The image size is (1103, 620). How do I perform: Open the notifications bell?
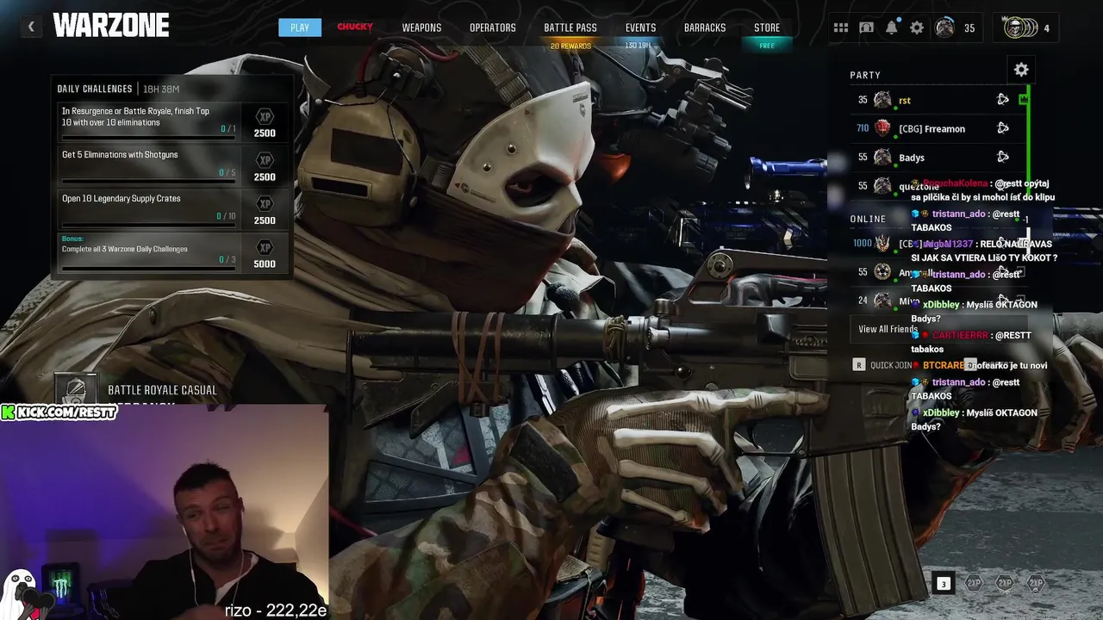coord(892,28)
